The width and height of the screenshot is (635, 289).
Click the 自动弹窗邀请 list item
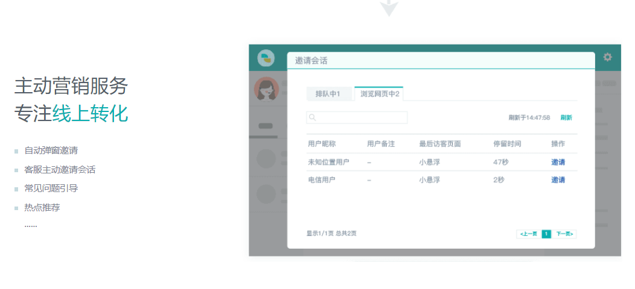pos(51,151)
